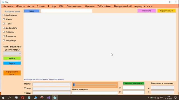Open taskbar search magnifier
179x100 pixels.
[10, 97]
